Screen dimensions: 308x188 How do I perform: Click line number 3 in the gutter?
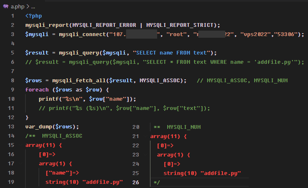click(x=13, y=34)
